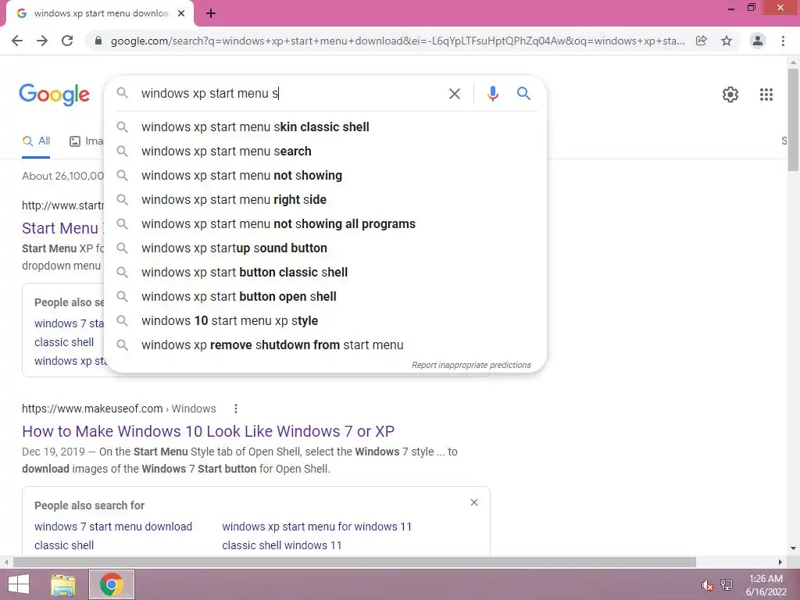Select suggestion 'start menu not showing'
This screenshot has width=800, height=600.
tap(326, 176)
